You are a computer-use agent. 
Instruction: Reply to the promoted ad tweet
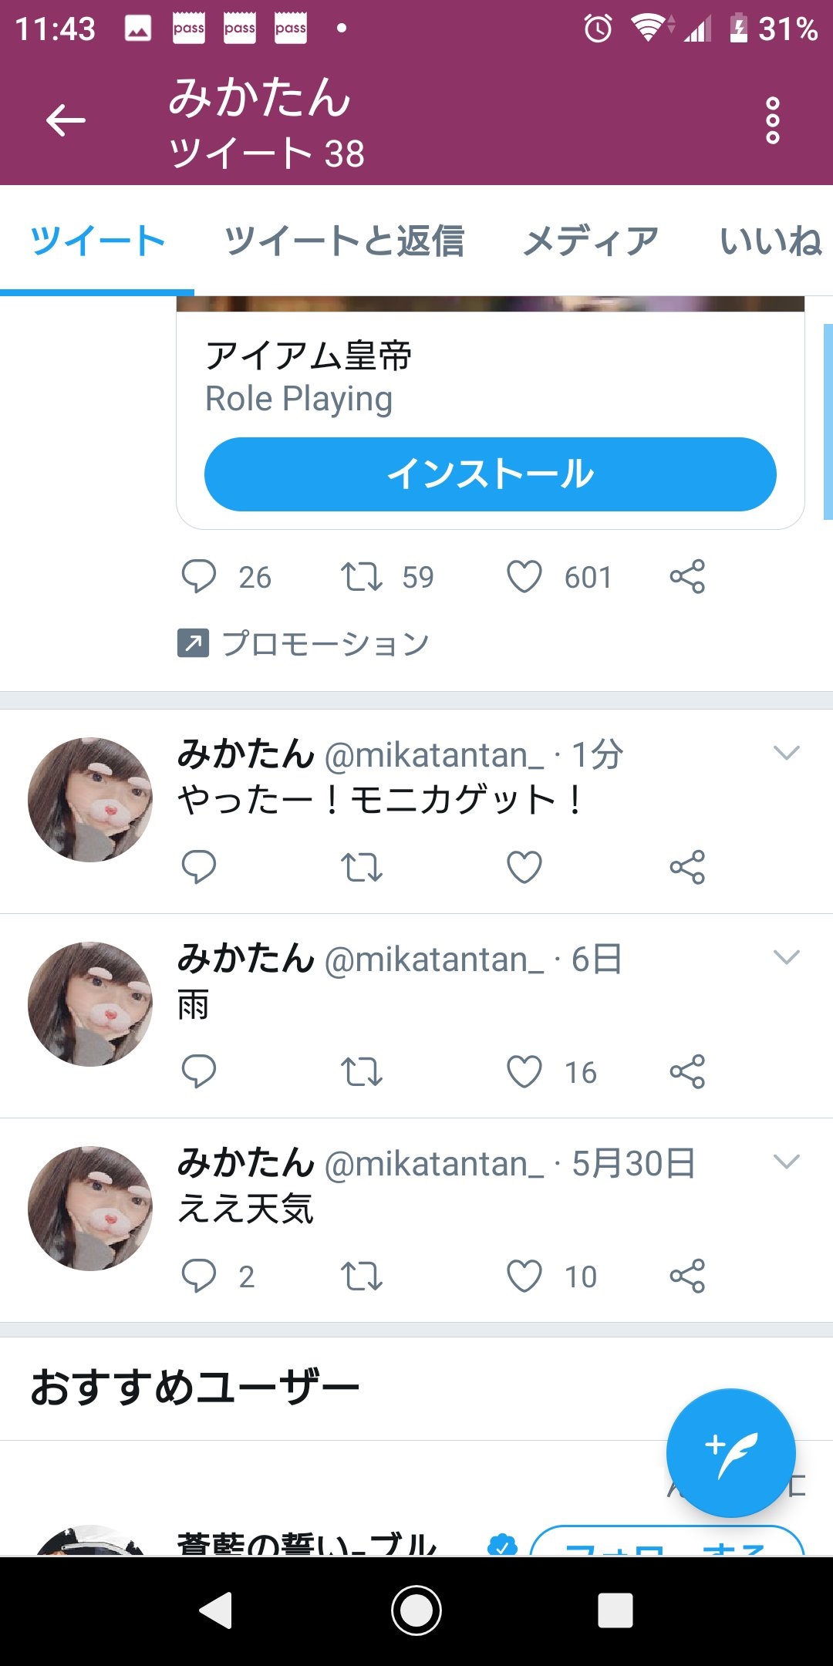click(x=199, y=577)
